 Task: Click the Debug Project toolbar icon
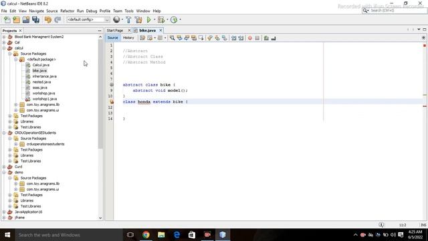pos(161,19)
